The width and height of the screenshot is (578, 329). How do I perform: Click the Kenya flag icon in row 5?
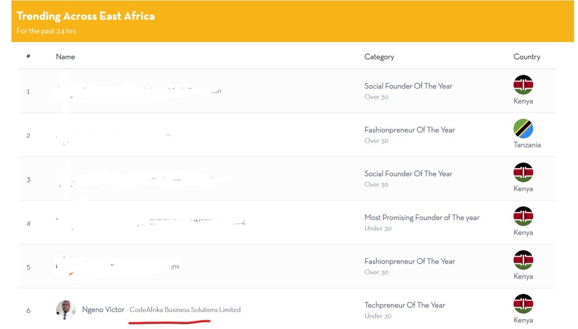pos(523,260)
